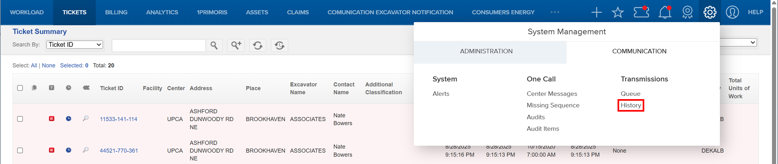Screen dimensions: 778x164
Task: Open the Search By Ticket ID dropdown
Action: 75,44
